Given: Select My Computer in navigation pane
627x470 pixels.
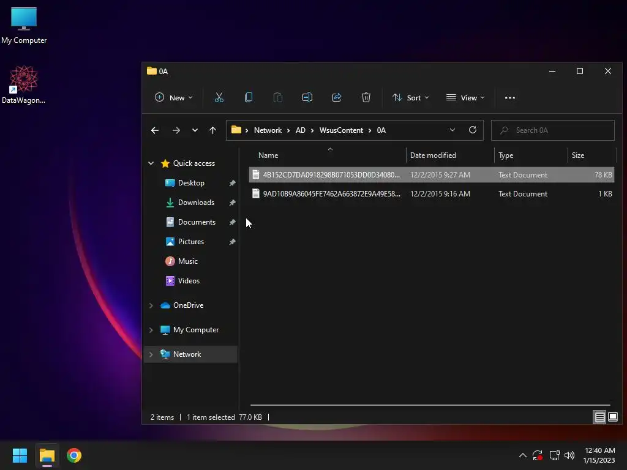Looking at the screenshot, I should (195, 330).
